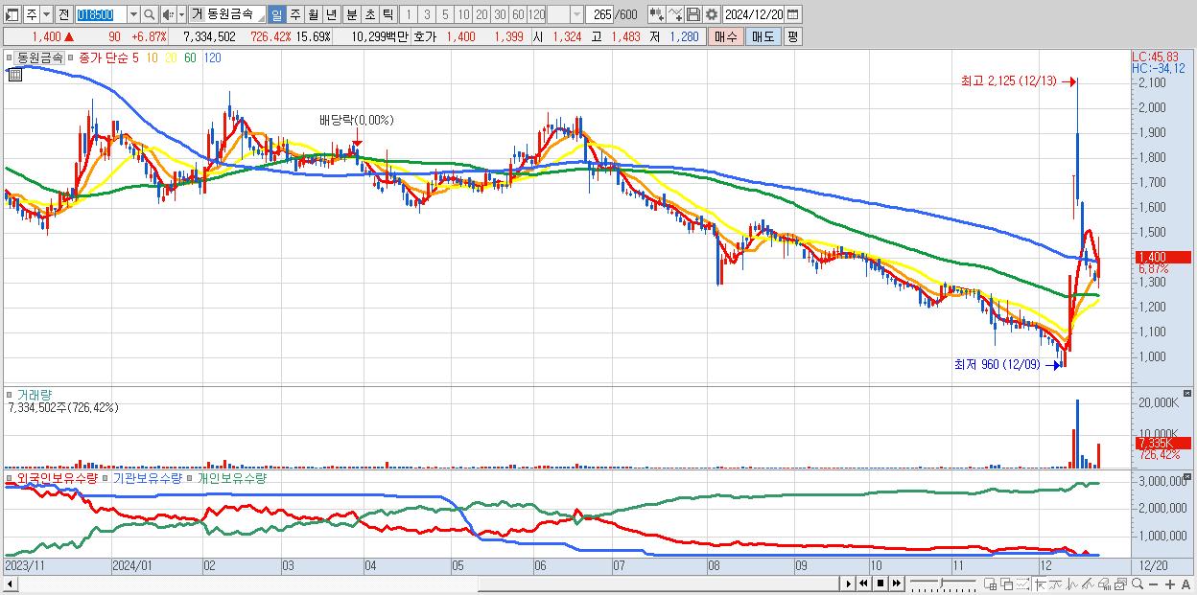Select the second (초) chart period
The image size is (1197, 595).
pos(370,14)
